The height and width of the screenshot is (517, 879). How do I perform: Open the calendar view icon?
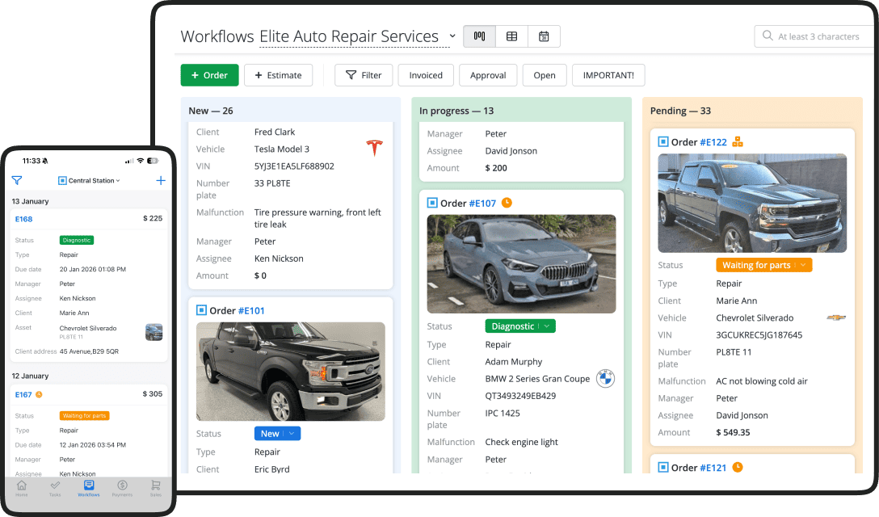coord(544,36)
